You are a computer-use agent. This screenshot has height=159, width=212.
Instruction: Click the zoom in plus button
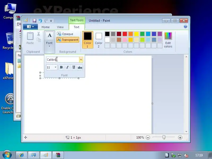[x=180, y=138]
